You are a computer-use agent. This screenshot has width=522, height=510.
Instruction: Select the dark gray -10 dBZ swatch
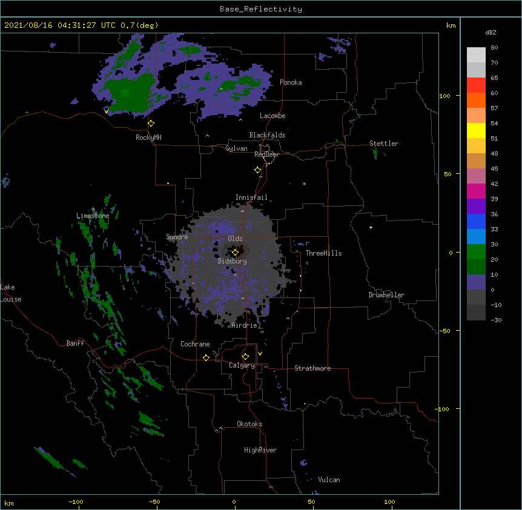[476, 312]
